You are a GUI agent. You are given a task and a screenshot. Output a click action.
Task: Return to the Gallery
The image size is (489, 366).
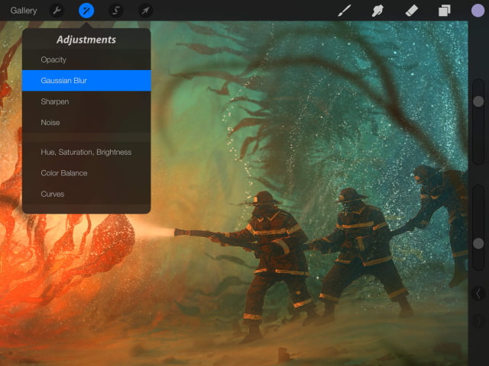pos(24,11)
